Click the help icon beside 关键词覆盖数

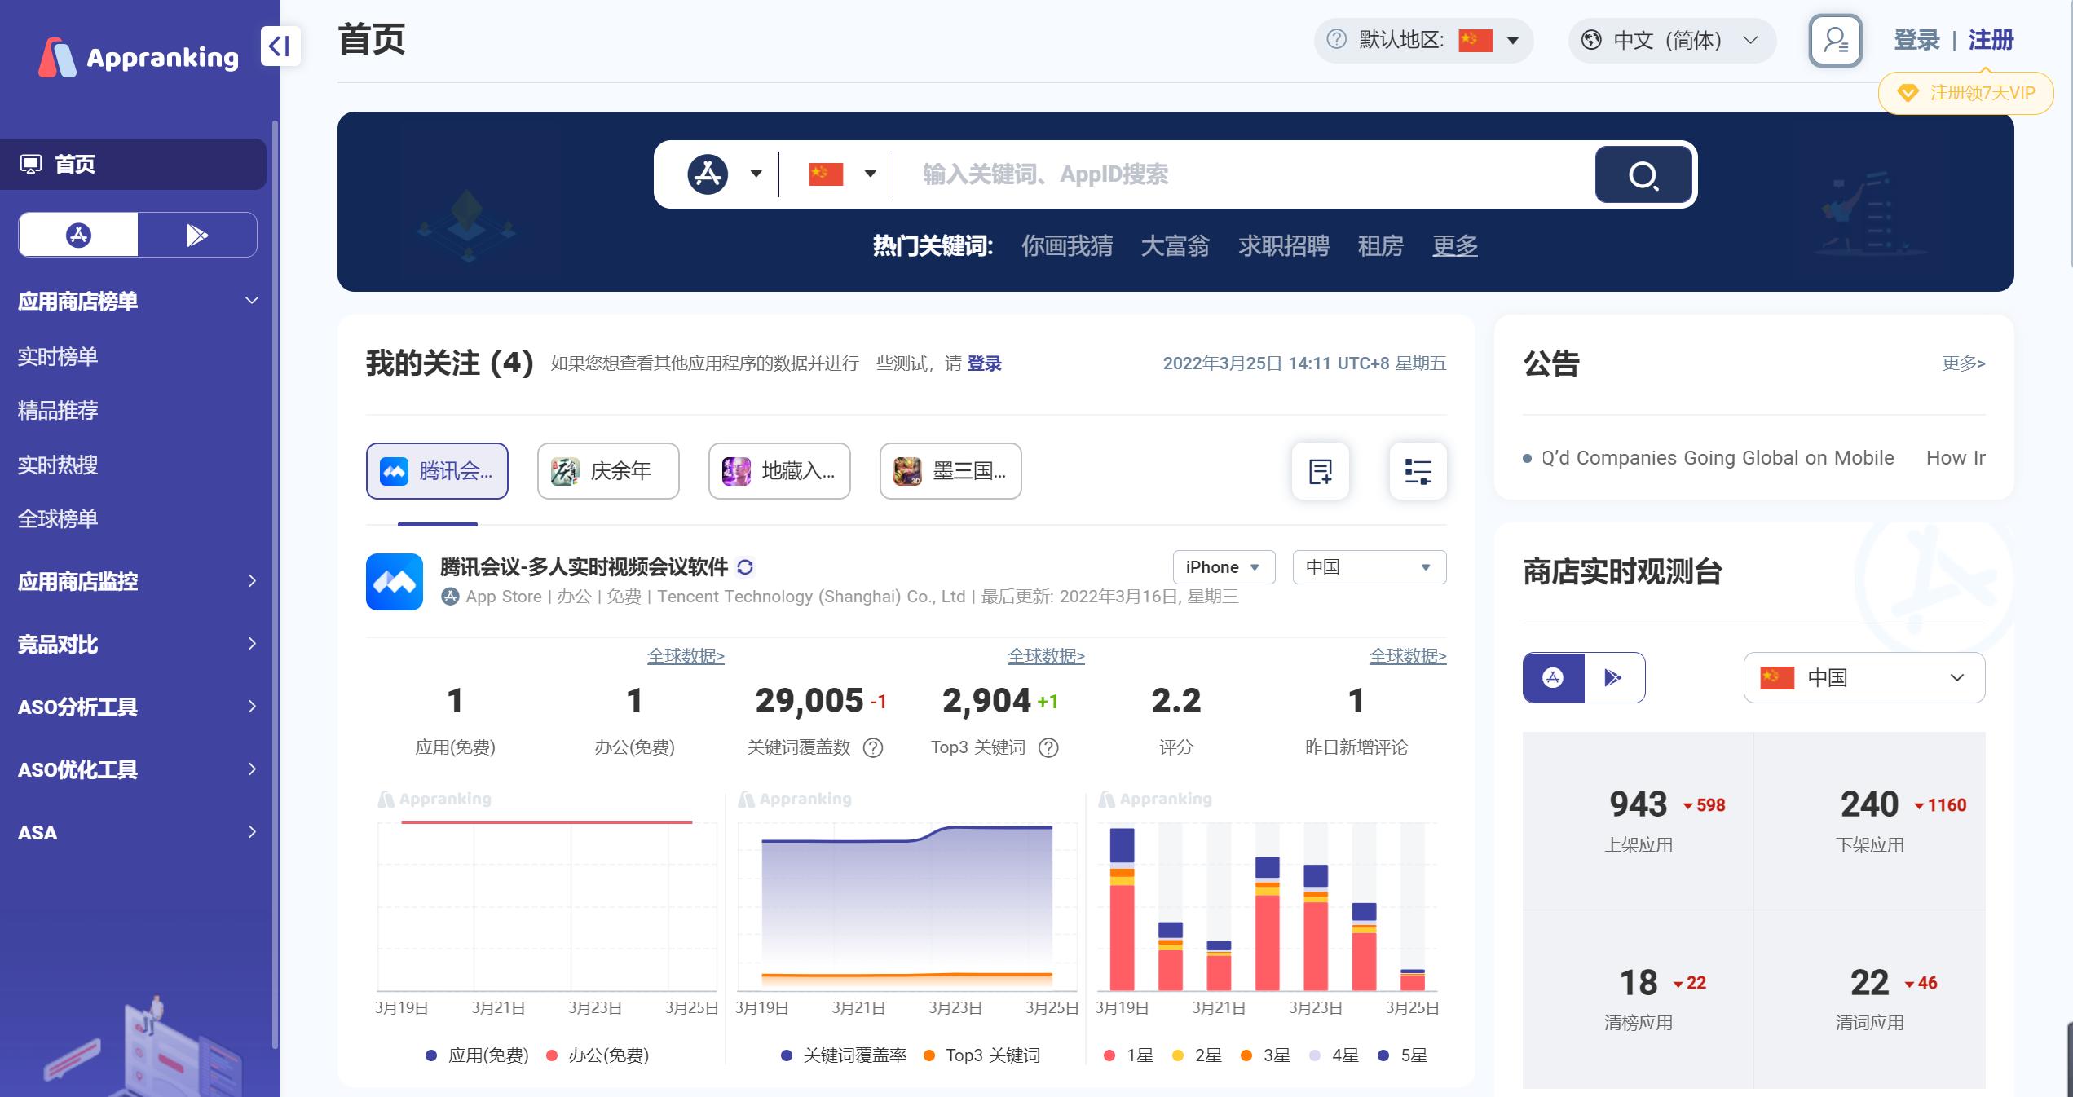[x=873, y=747]
